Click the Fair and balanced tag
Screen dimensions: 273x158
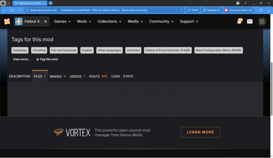coord(64,50)
